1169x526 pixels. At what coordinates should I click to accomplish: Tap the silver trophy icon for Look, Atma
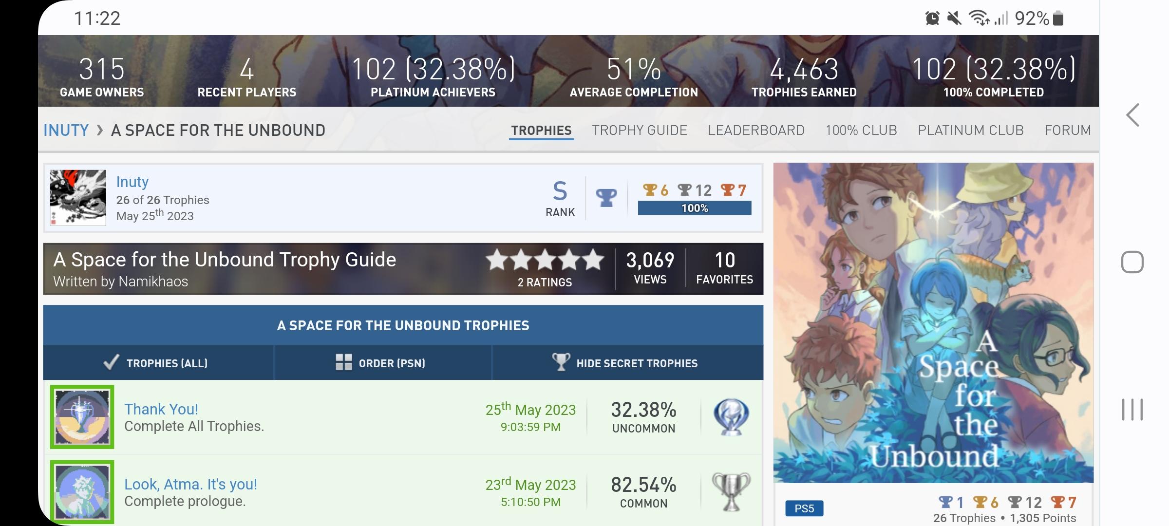tap(731, 492)
